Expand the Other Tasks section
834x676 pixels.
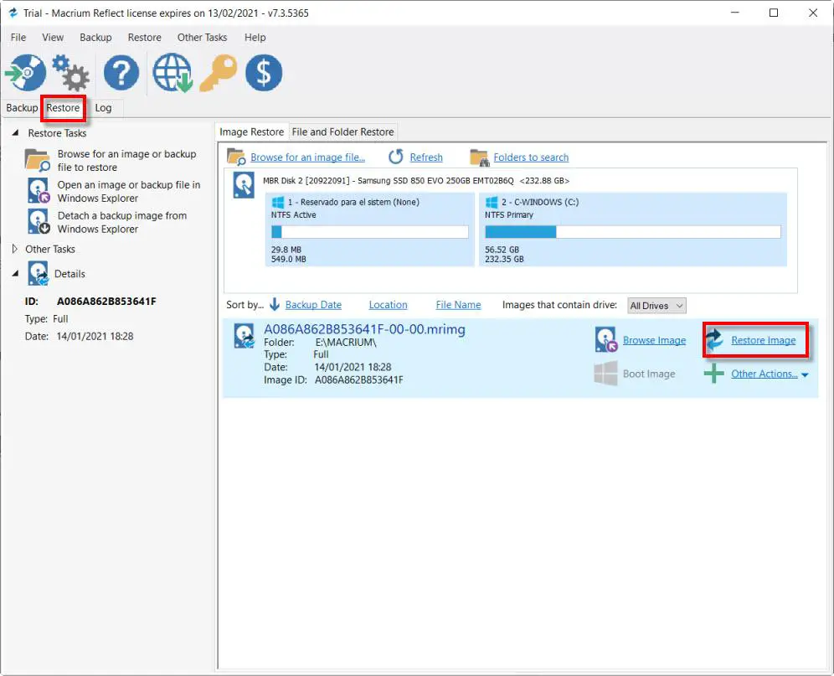[x=15, y=249]
